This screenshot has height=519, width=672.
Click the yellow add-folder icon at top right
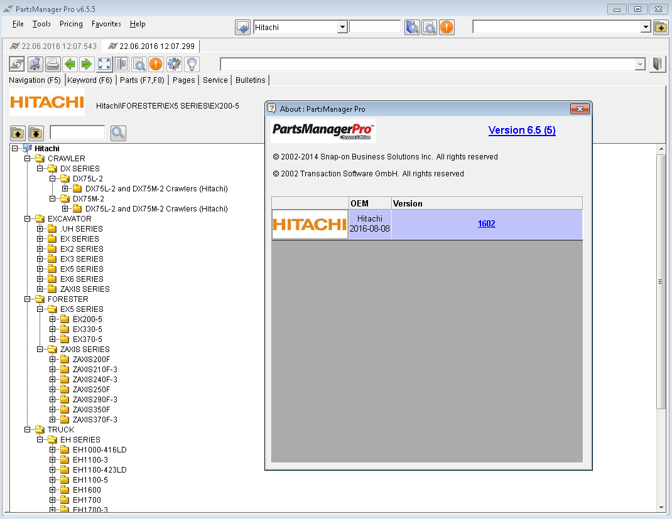coord(661,27)
